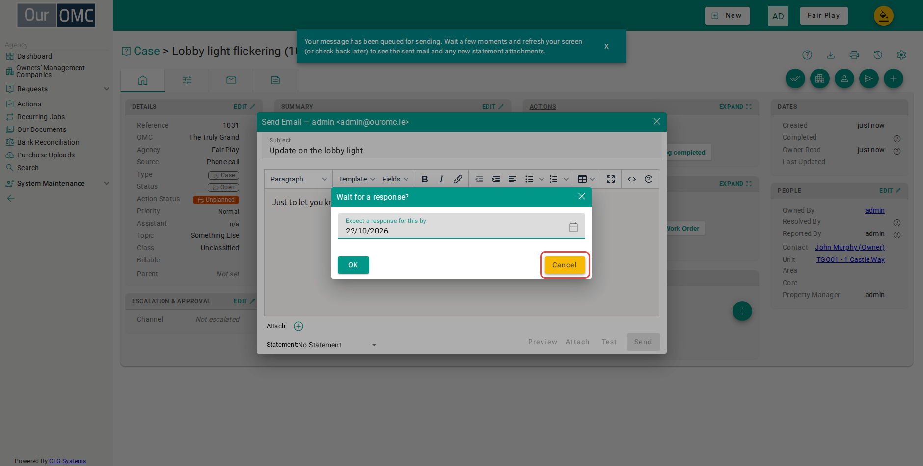The width and height of the screenshot is (923, 466).
Task: Open the TG001 - 1 Castle Way unit link
Action: click(850, 259)
